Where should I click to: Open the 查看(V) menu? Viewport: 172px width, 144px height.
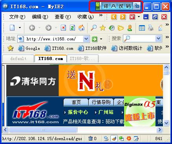63,17
